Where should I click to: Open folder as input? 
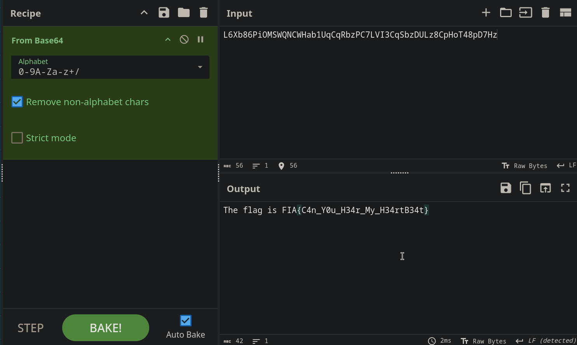pyautogui.click(x=506, y=13)
